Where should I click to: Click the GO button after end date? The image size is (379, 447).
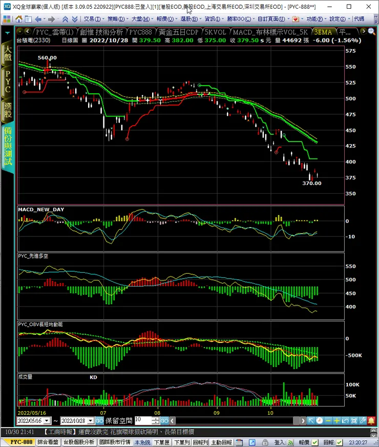(x=99, y=420)
